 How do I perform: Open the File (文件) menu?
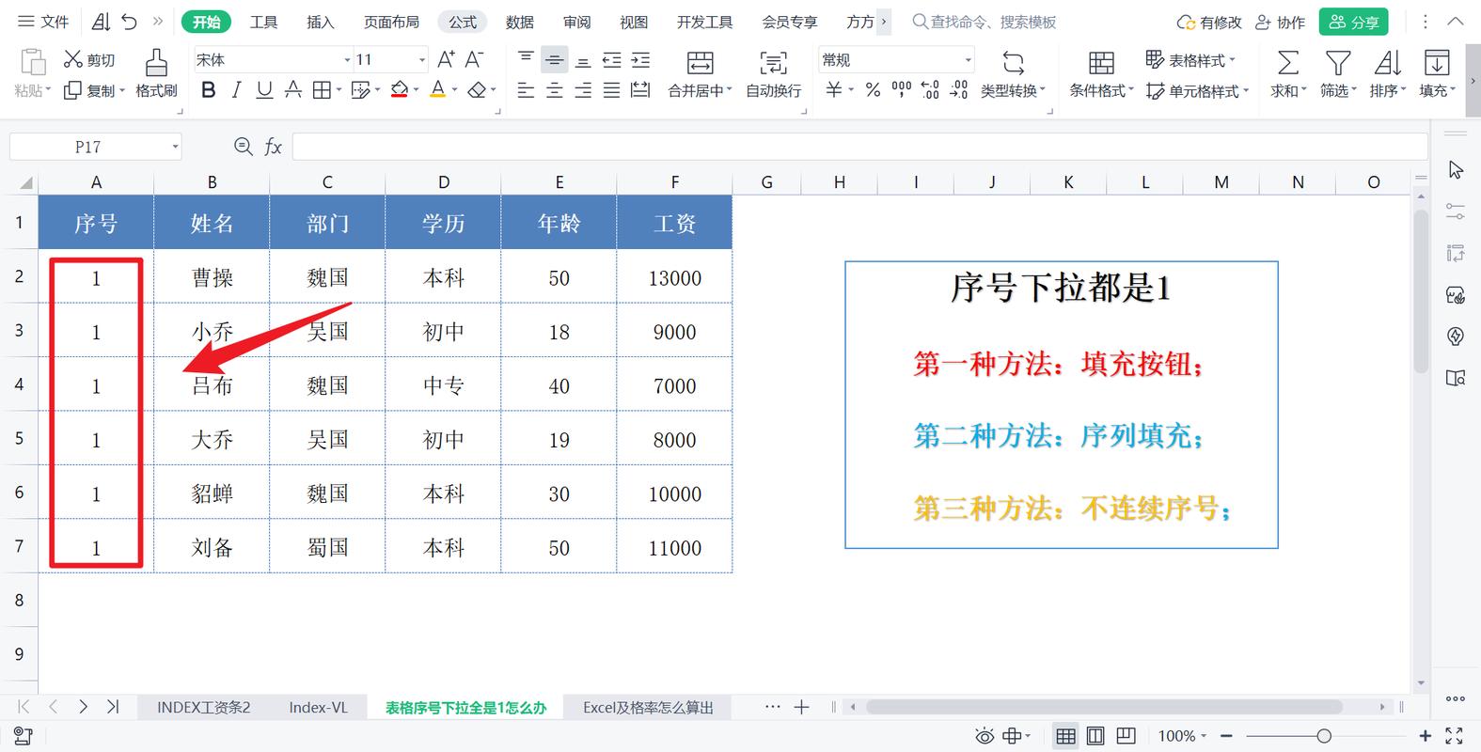[43, 22]
